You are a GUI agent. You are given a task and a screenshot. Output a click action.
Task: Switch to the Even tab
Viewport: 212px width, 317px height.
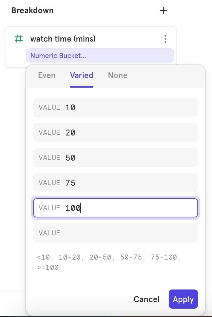point(47,75)
